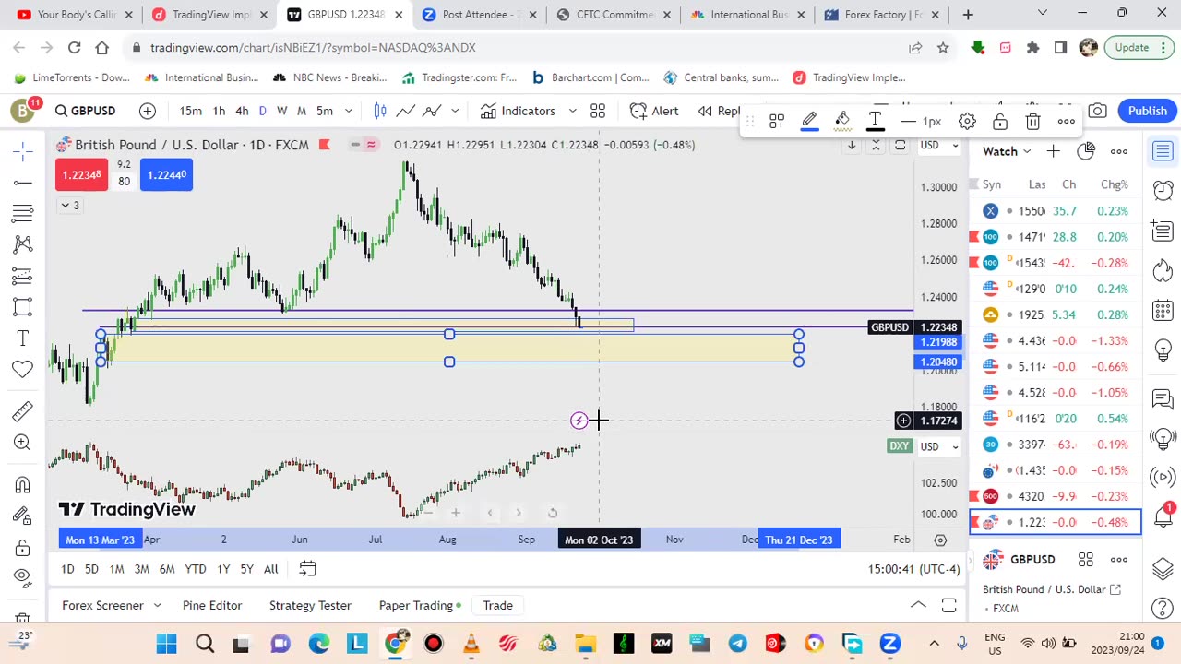Select the 15m timeframe
The image size is (1181, 664).
191,111
